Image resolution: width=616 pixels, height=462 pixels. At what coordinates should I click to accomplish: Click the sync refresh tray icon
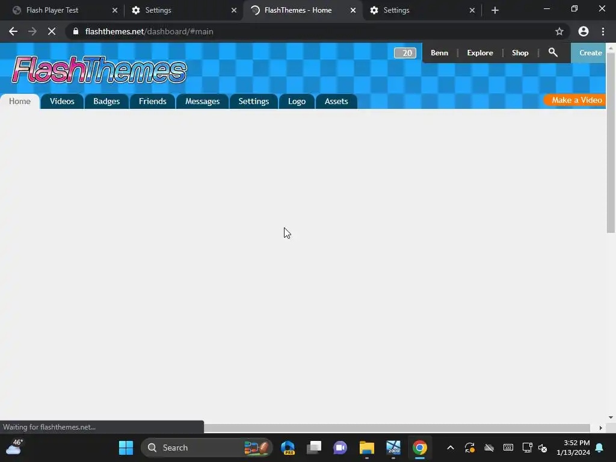pyautogui.click(x=470, y=448)
